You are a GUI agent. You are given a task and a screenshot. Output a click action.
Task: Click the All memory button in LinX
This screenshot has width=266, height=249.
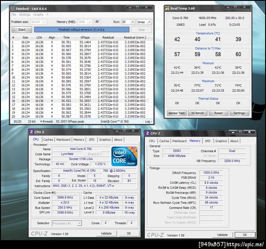[x=97, y=22]
